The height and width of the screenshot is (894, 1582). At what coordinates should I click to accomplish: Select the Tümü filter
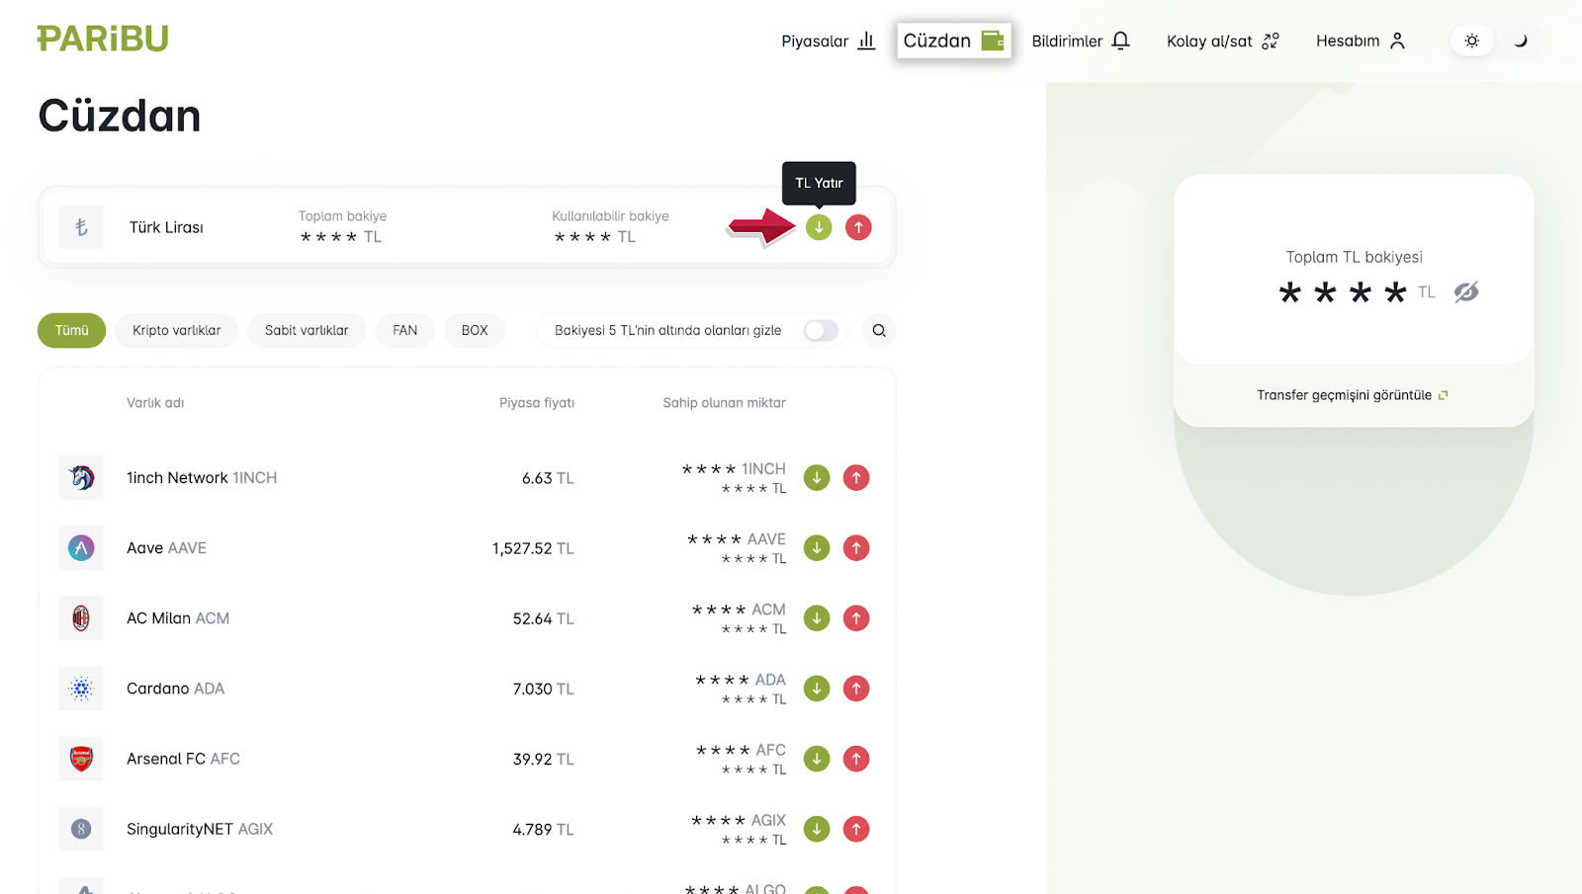(x=71, y=330)
